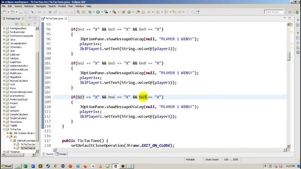This screenshot has width=301, height=169.
Task: Expand the NormalCalculator project node
Action: (4, 81)
